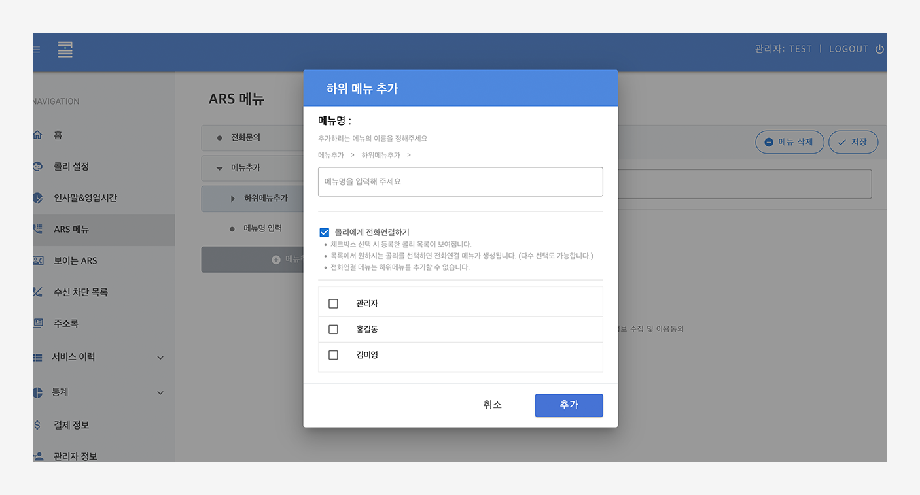Collapse the 메뉴추가 tree node
Image resolution: width=920 pixels, height=495 pixels.
pos(219,168)
